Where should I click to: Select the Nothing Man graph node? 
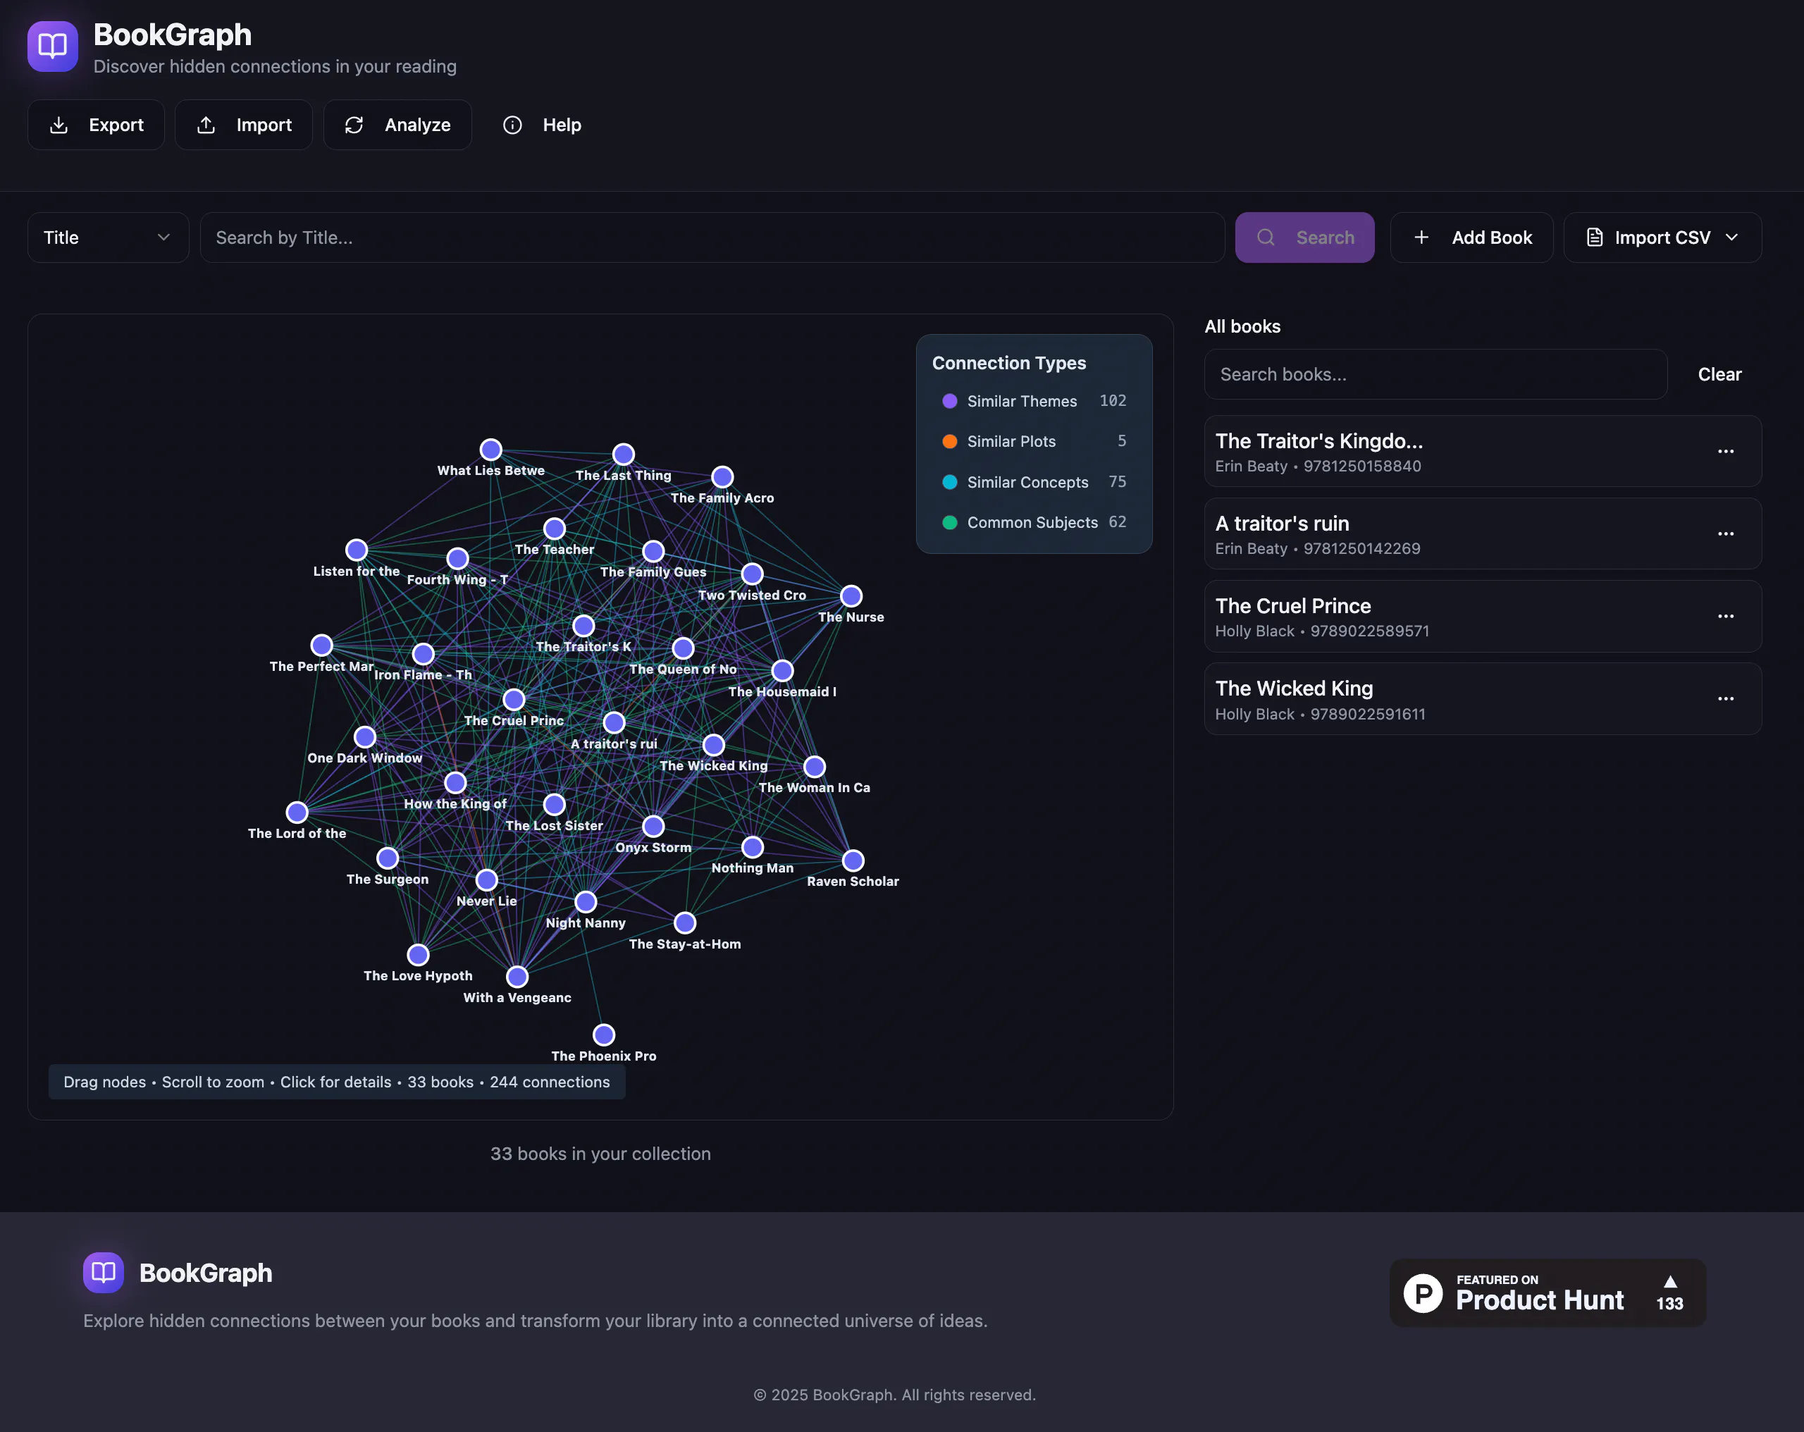coord(753,847)
